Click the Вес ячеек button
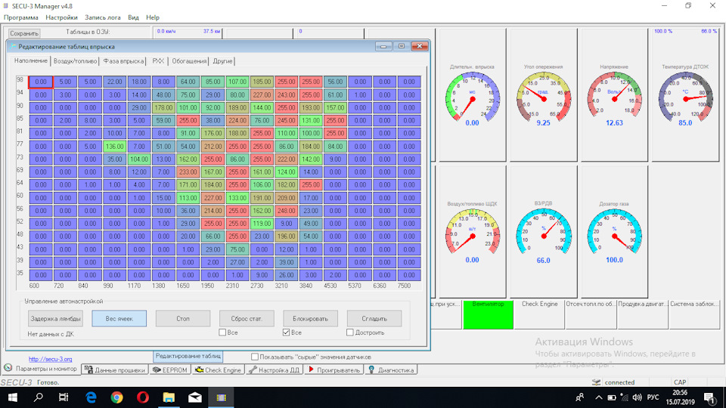 119,319
